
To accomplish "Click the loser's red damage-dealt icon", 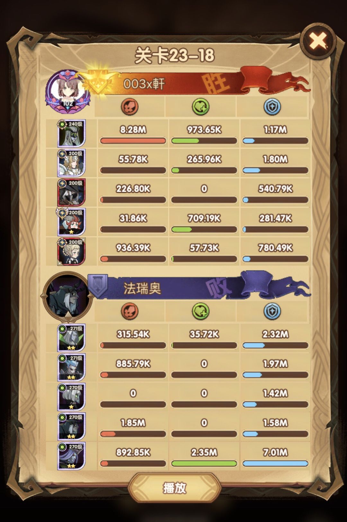I will pos(130,311).
